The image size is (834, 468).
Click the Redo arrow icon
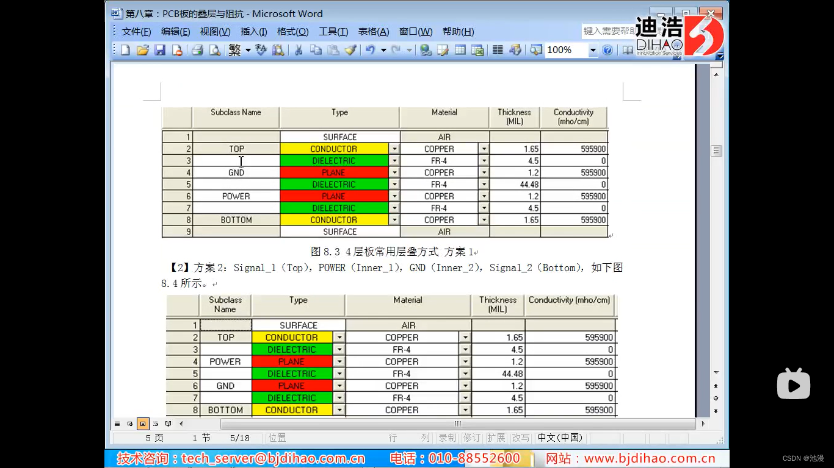click(x=396, y=50)
